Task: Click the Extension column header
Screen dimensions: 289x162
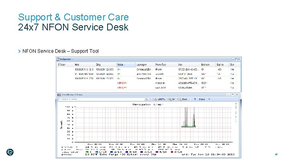Action: click(x=208, y=65)
